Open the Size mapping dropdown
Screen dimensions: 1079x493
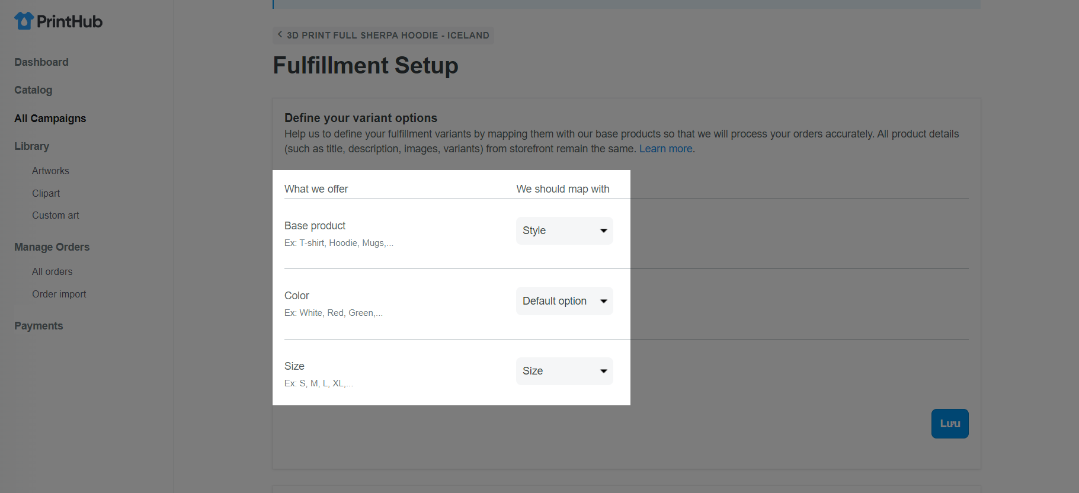[x=564, y=371]
